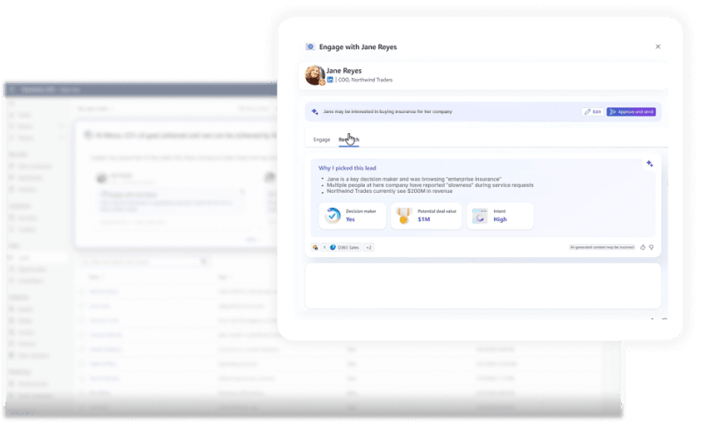Image resolution: width=701 pixels, height=427 pixels.
Task: Click the sparkle icon in the lead card corner
Action: tap(649, 164)
